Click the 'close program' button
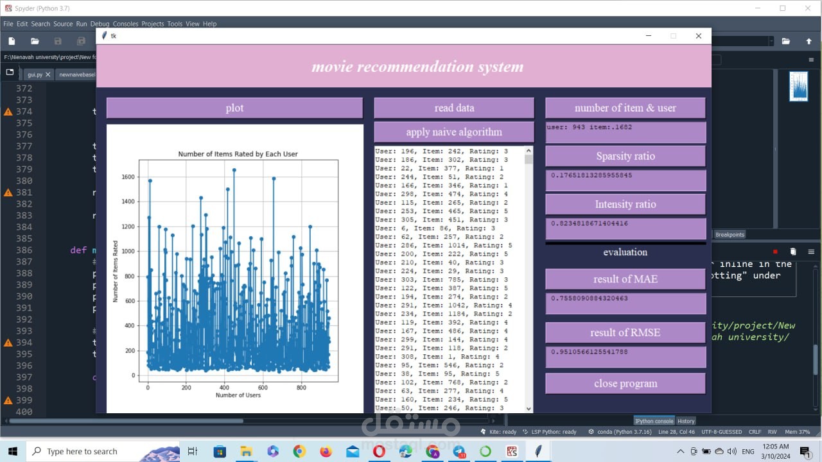Screen dimensions: 822x462 [625, 384]
